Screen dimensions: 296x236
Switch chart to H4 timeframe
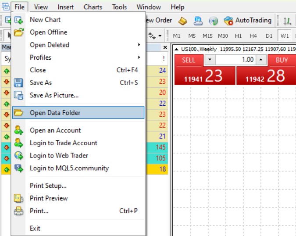click(253, 36)
